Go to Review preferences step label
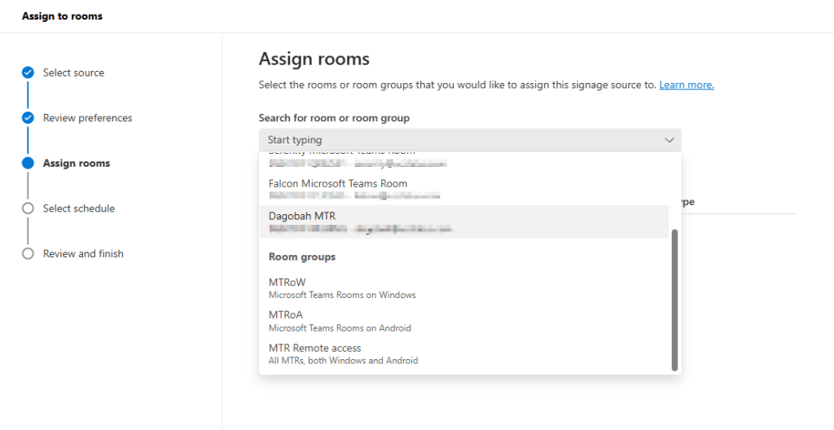834x430 pixels. [x=87, y=118]
